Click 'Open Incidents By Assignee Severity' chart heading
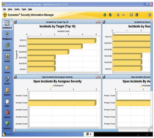The image size is (154, 138). [57, 81]
